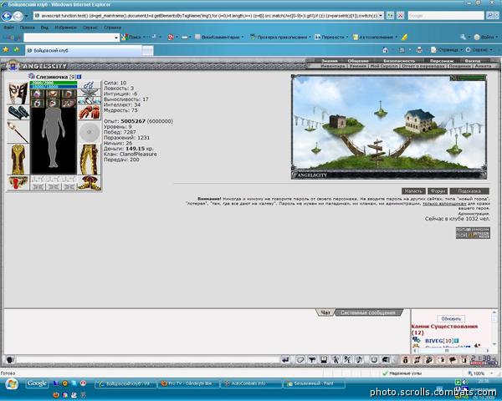
Task: Open the address bar dropdown arrow
Action: (381, 15)
